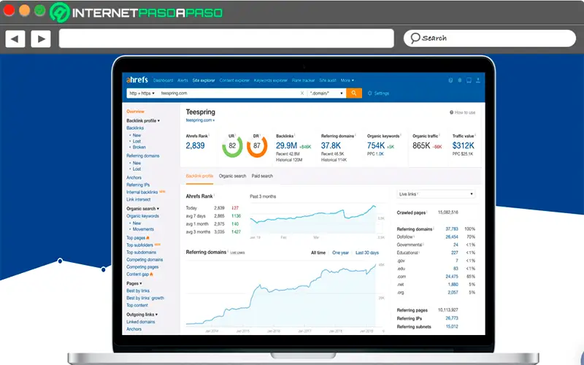Click the browser forward arrow button
Viewport: 584px width, 365px height.
(x=41, y=39)
